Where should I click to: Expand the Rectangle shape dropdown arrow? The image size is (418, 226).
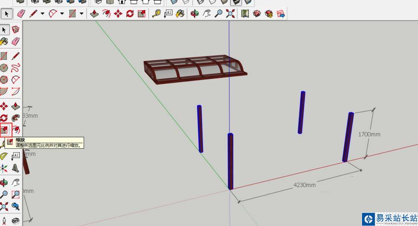[82, 14]
